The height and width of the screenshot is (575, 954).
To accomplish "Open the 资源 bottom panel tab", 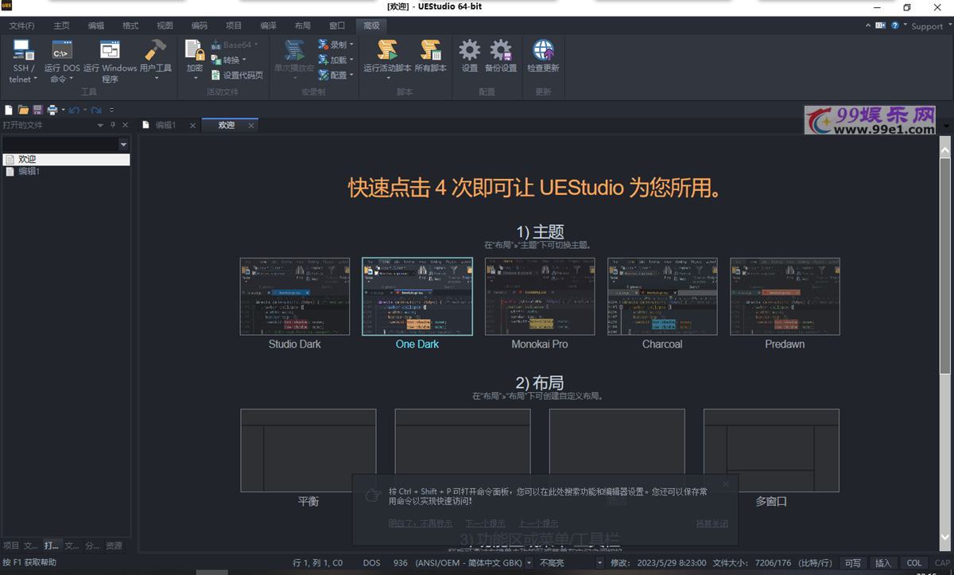I will [114, 546].
